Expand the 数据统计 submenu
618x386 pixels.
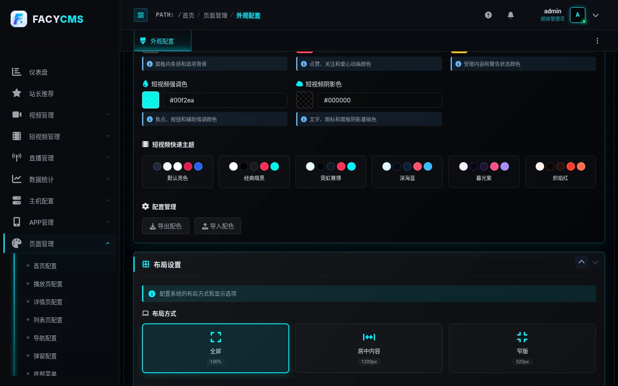click(x=60, y=179)
